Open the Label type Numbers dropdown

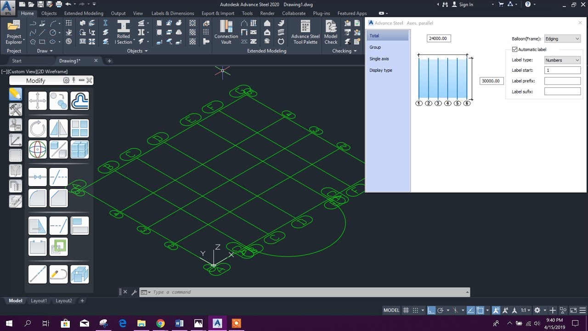coord(562,60)
